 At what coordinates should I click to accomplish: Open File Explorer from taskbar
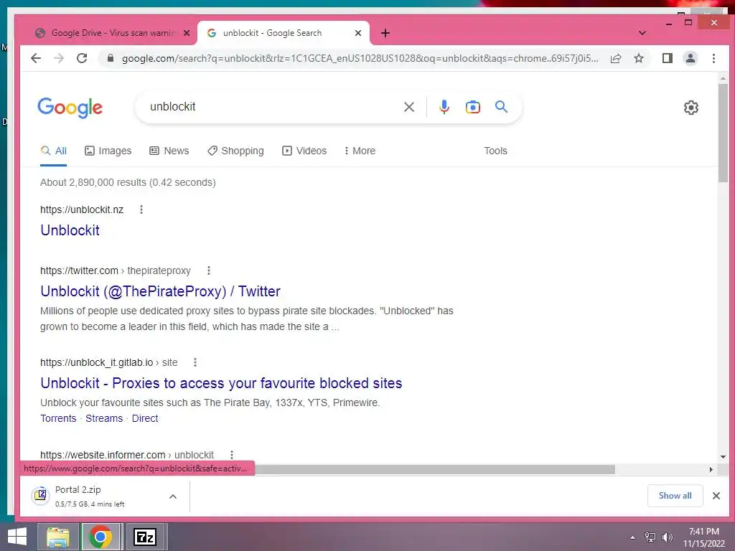(57, 537)
